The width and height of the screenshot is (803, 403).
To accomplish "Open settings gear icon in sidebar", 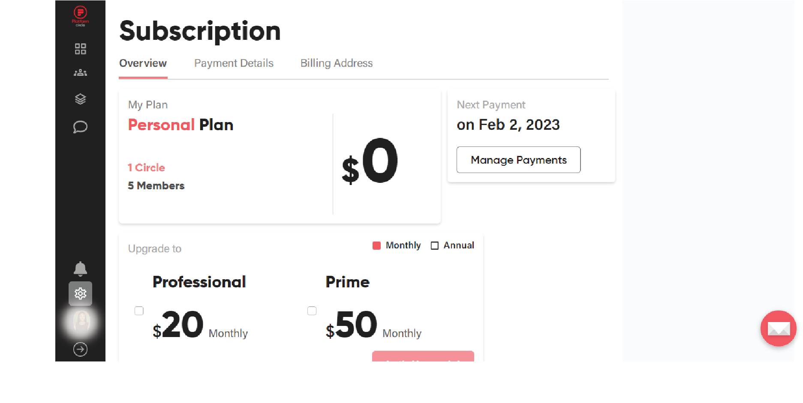I will [80, 293].
